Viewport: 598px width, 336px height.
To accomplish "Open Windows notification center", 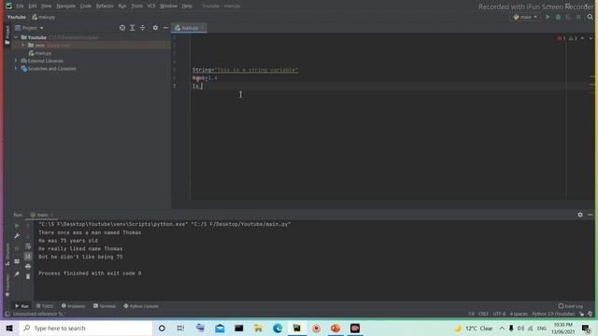I will (x=586, y=329).
